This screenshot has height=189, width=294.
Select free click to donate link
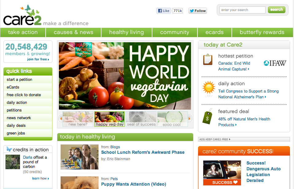click(x=28, y=95)
